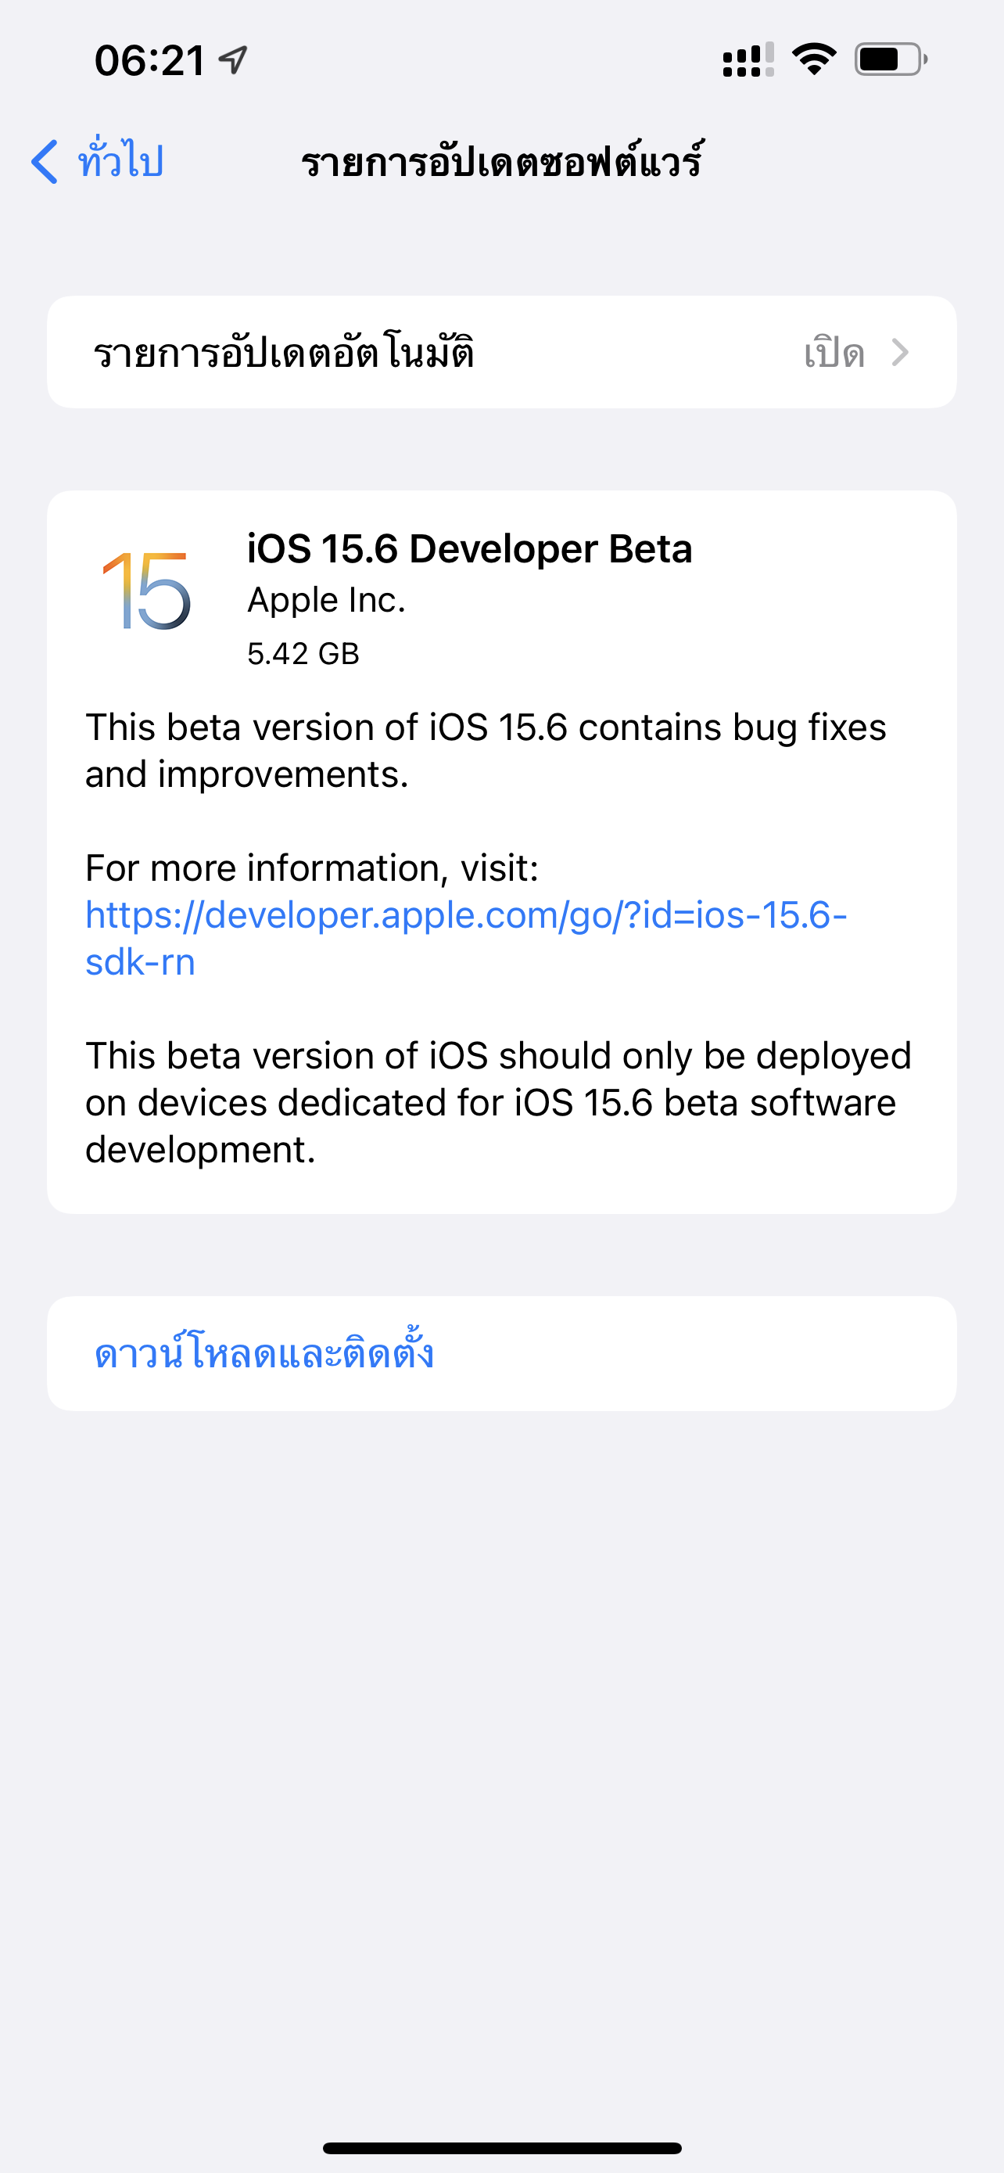Viewport: 1004px width, 2173px height.
Task: Tap the cellular signal bars icon
Action: click(x=748, y=59)
